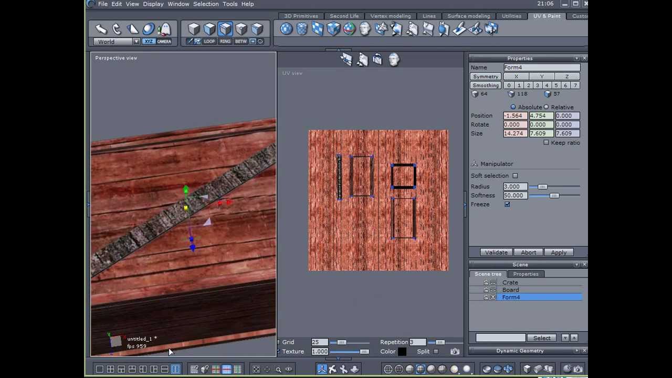Toggle the XYZ axis mode button
The image size is (672, 378).
point(149,41)
